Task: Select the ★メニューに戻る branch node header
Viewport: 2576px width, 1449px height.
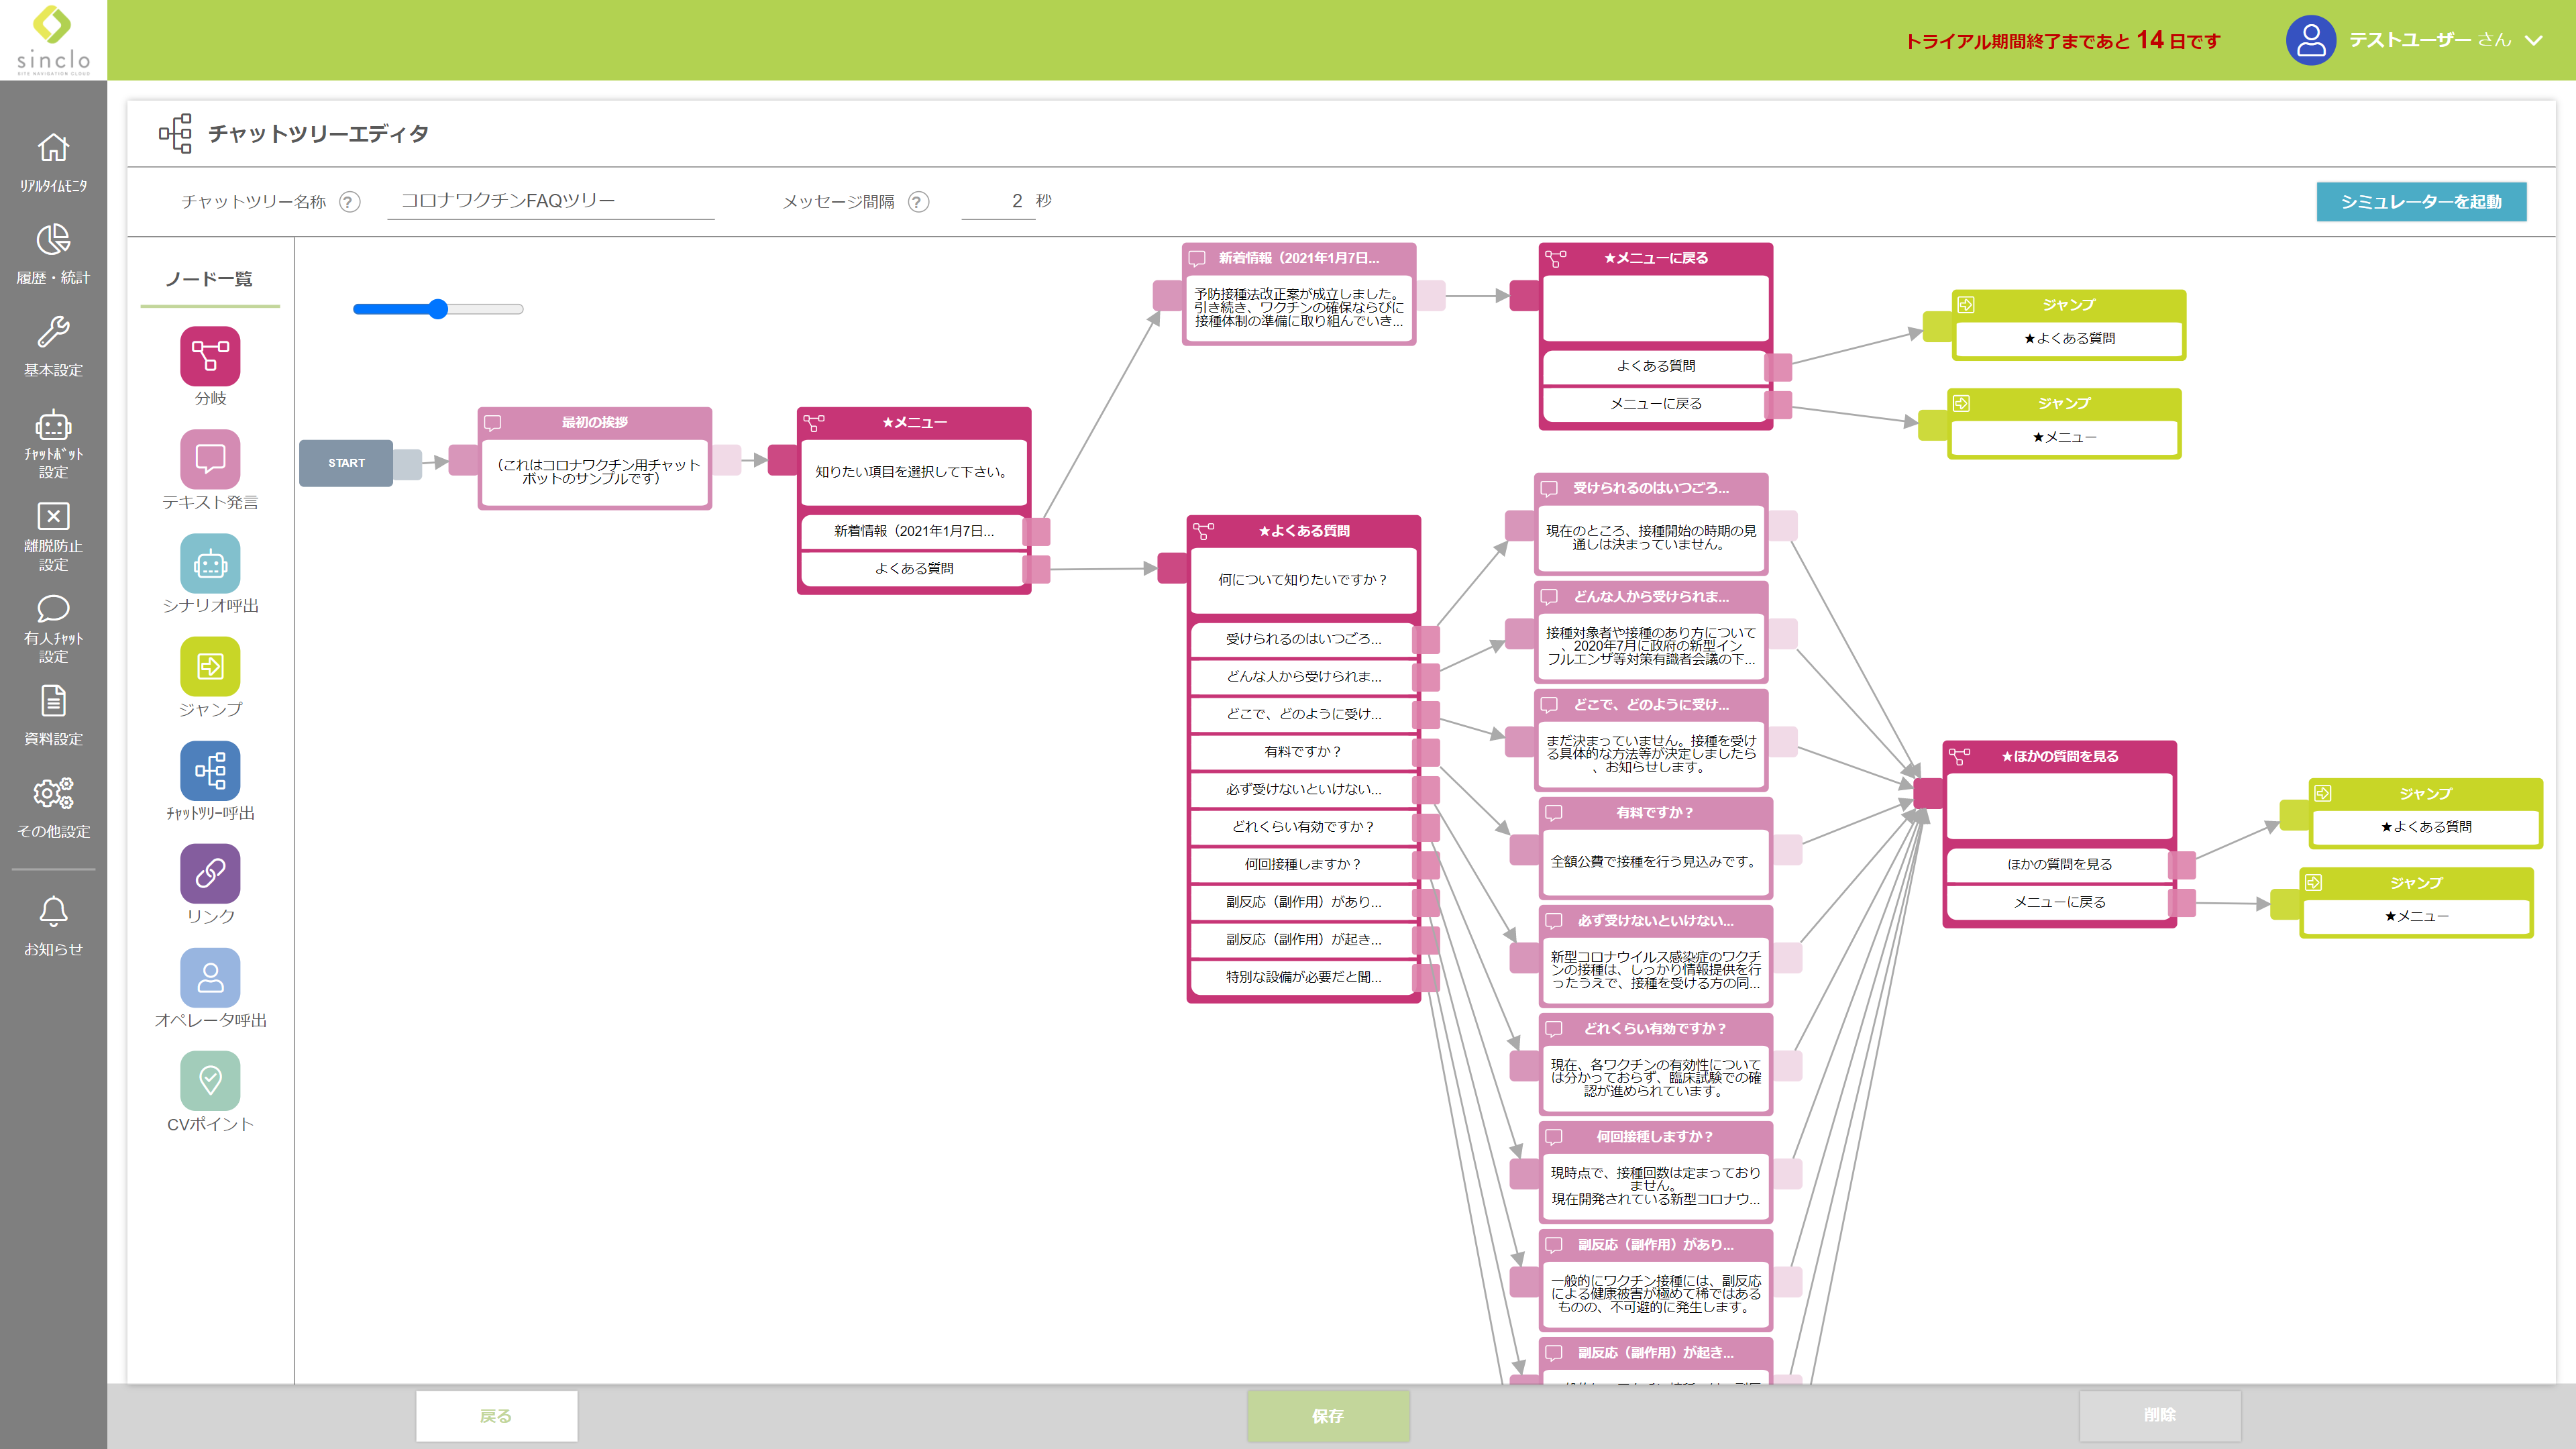Action: click(1656, 258)
